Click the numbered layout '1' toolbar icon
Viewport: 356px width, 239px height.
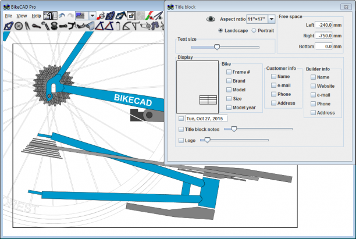pos(51,16)
